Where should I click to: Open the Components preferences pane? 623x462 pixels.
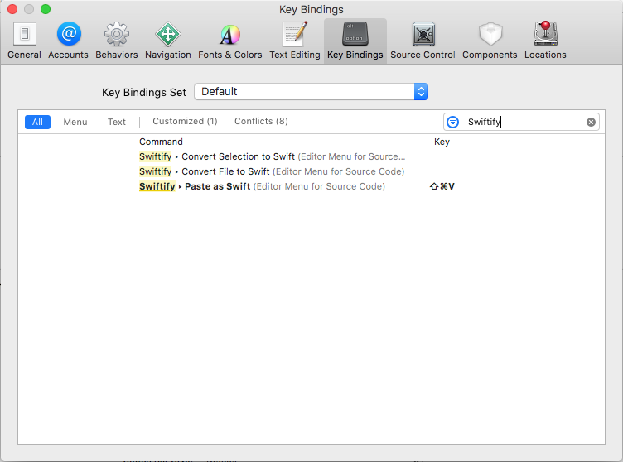coord(490,41)
